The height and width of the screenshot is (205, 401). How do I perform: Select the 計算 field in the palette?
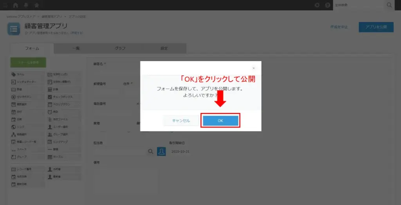tap(65, 90)
